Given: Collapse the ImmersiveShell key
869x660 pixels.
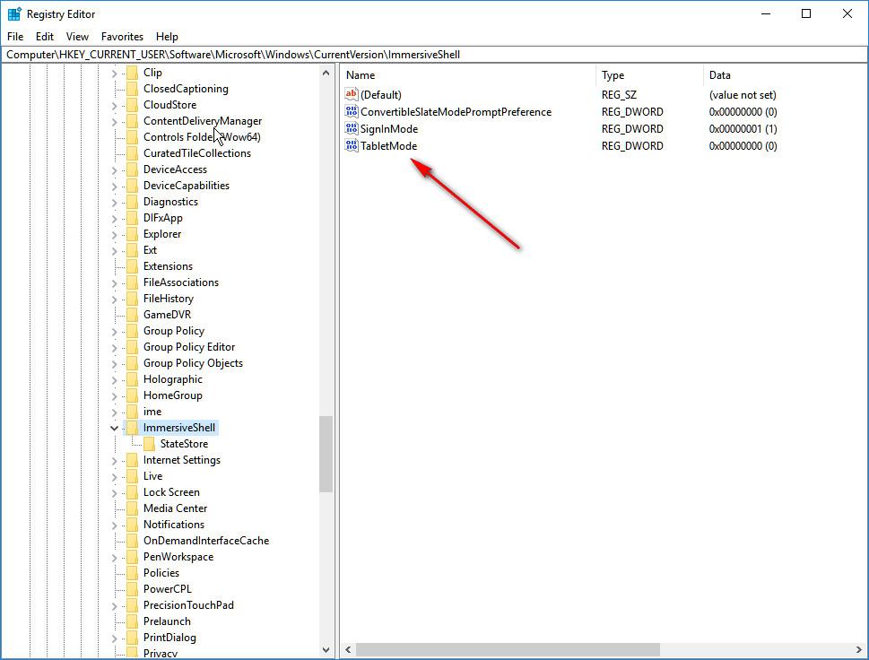Looking at the screenshot, I should pos(114,428).
